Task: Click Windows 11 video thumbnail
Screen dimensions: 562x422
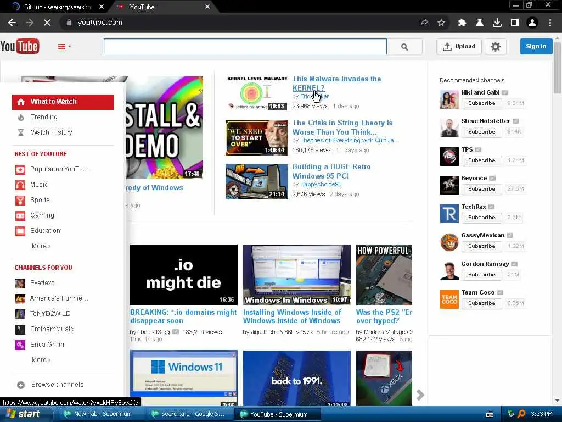Action: 183,378
